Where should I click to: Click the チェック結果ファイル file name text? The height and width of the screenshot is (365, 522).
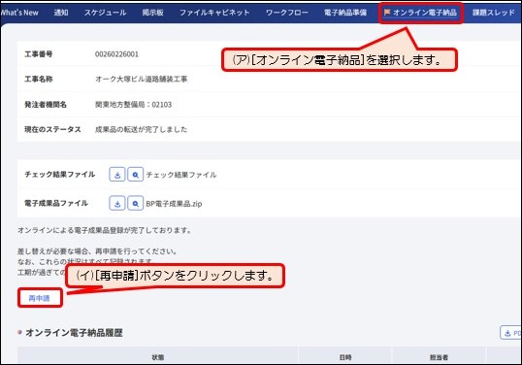(x=181, y=175)
